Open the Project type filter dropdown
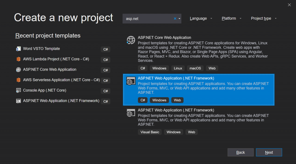The image size is (296, 164). coord(264,19)
